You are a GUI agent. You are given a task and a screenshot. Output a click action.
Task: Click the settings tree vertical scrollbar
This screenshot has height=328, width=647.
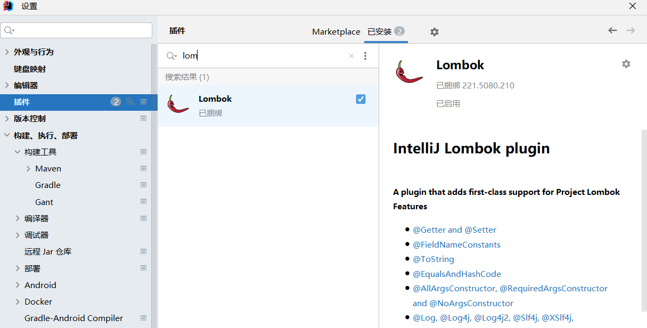coord(154,186)
